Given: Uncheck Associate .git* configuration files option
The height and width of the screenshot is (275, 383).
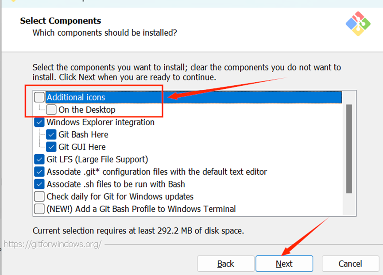Looking at the screenshot, I should tap(39, 172).
